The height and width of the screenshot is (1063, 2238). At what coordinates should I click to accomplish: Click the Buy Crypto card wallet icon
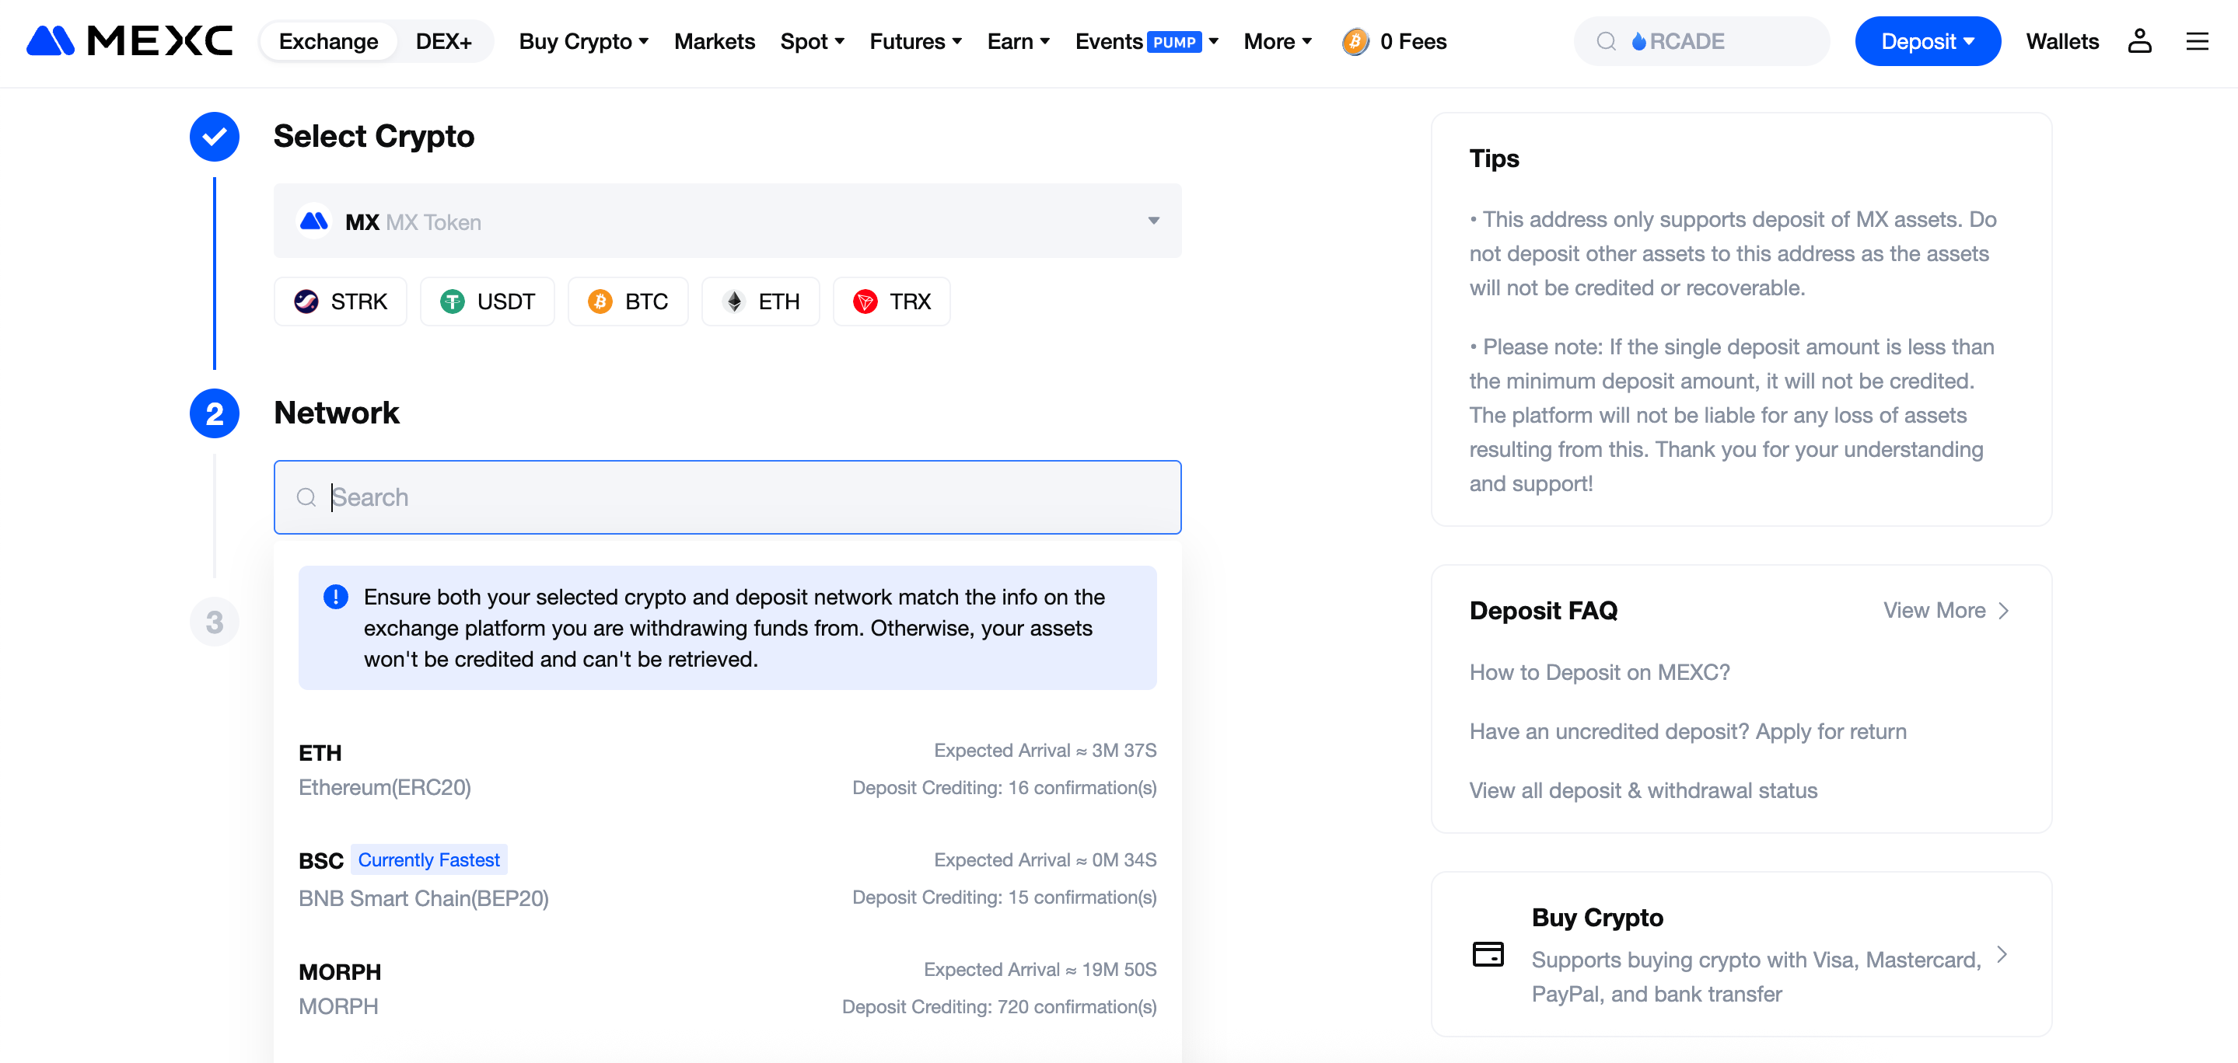click(x=1488, y=953)
